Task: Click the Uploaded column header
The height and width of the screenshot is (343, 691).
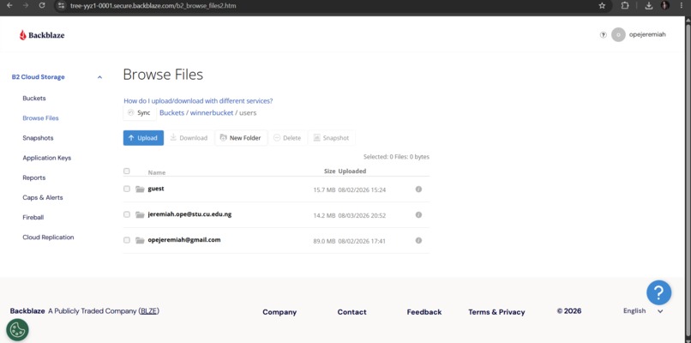Action: pyautogui.click(x=352, y=171)
